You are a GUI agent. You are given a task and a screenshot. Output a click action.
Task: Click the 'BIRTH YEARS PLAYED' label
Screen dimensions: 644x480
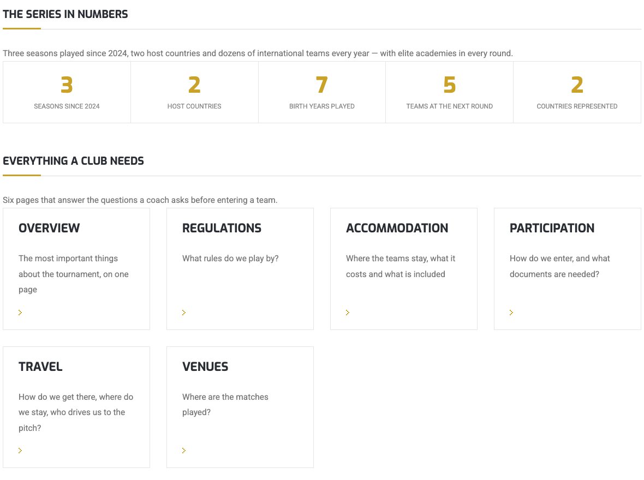click(322, 106)
